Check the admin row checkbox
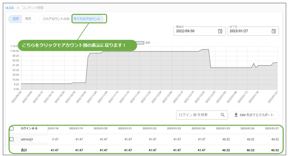This screenshot has height=156, width=288. click(x=12, y=139)
